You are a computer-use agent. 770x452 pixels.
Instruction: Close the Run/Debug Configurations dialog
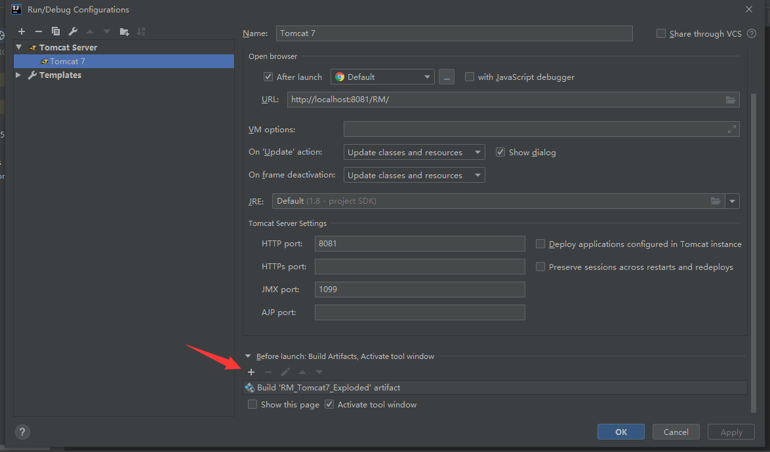point(749,9)
